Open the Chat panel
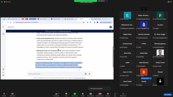This screenshot has width=173, height=97. [66, 94]
